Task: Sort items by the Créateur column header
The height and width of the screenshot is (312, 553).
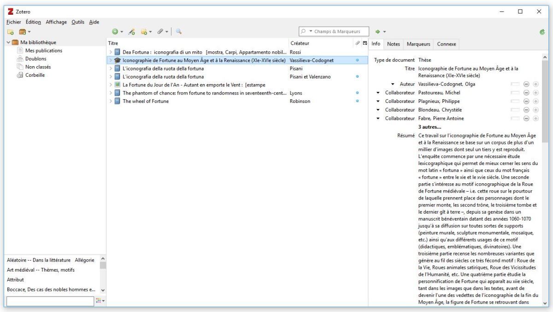Action: coord(320,43)
